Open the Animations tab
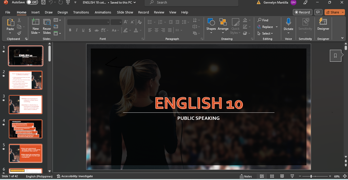This screenshot has height=180, width=348. [x=103, y=12]
